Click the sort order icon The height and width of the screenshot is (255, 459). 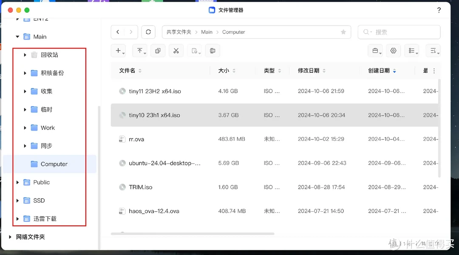(x=433, y=50)
